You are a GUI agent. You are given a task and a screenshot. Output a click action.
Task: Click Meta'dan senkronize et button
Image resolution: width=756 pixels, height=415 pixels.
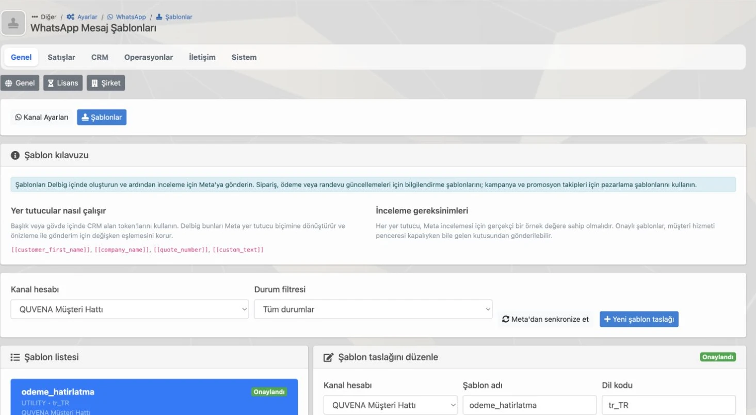coord(545,319)
